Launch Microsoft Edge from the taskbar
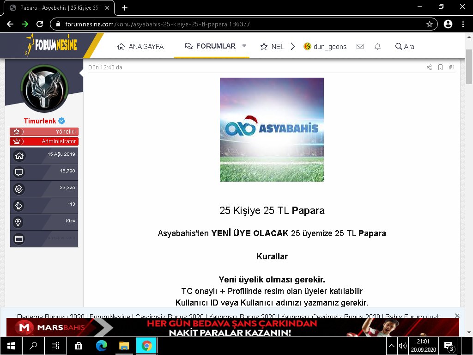This screenshot has width=473, height=355. pos(101,346)
